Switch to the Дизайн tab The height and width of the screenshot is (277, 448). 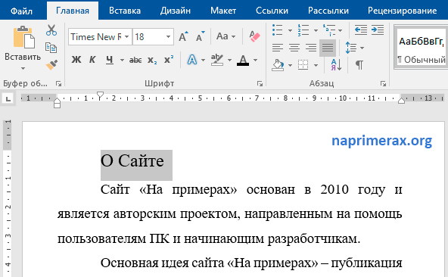coord(176,11)
